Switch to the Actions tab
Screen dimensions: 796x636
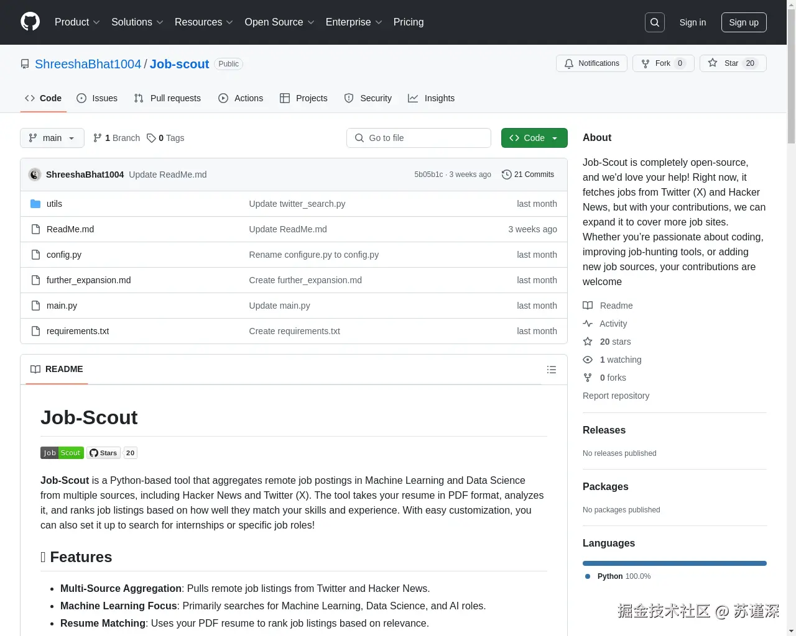[x=241, y=98]
